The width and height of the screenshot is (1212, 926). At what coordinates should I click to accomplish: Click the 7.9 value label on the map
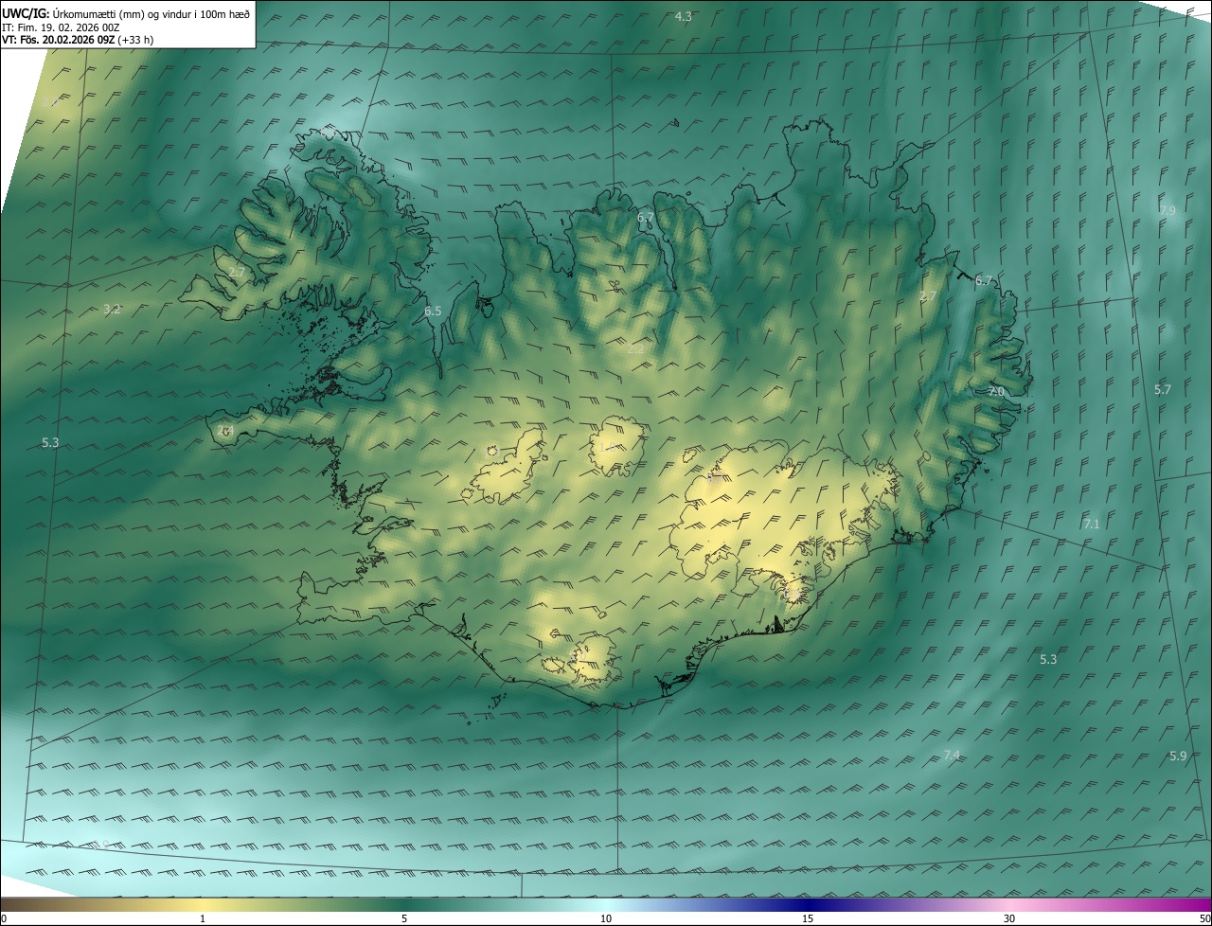[x=1167, y=210]
